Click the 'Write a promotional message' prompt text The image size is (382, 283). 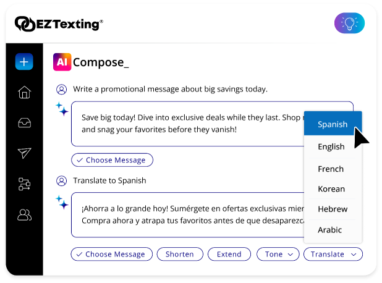click(170, 89)
